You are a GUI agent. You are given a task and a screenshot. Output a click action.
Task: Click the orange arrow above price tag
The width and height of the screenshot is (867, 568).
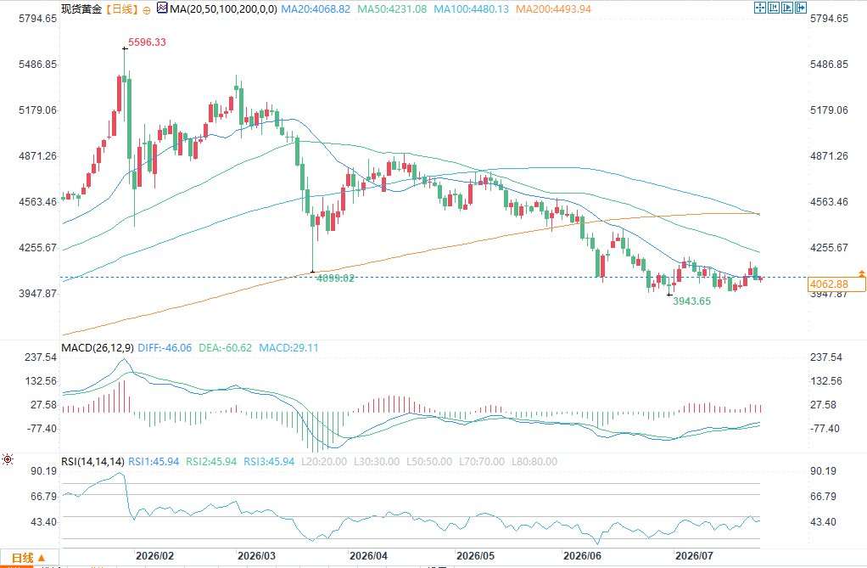[x=861, y=273]
